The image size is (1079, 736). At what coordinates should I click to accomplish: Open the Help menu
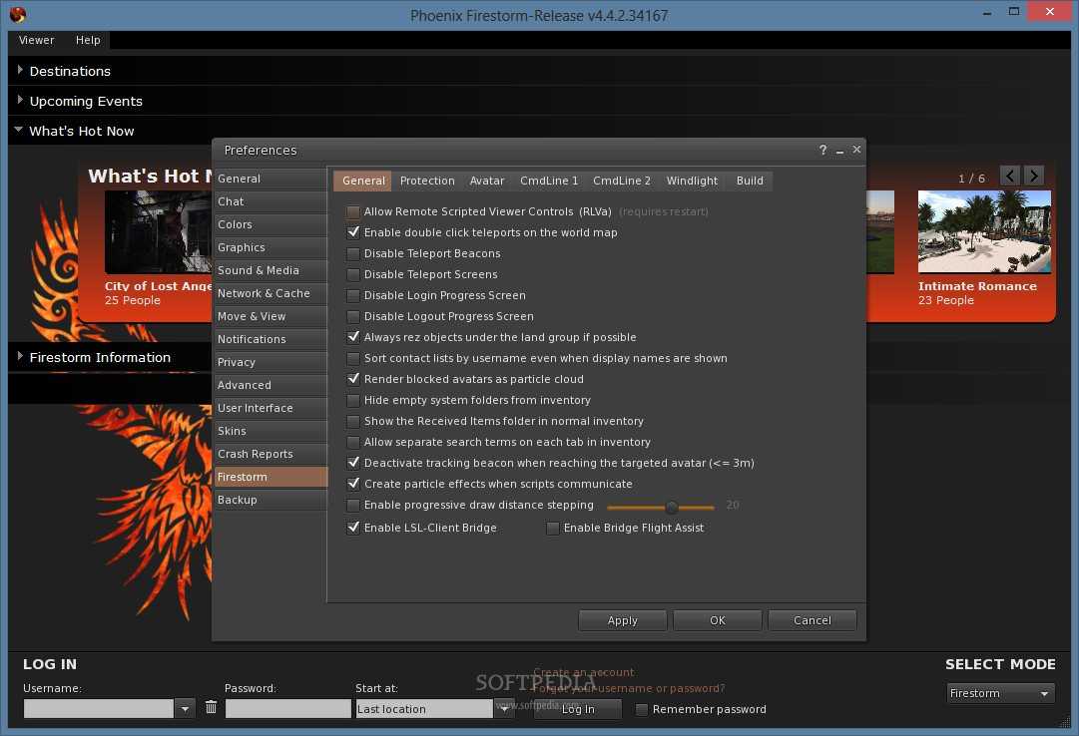[x=88, y=40]
